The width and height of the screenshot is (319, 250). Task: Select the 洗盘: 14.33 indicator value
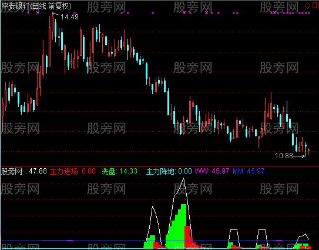119,171
